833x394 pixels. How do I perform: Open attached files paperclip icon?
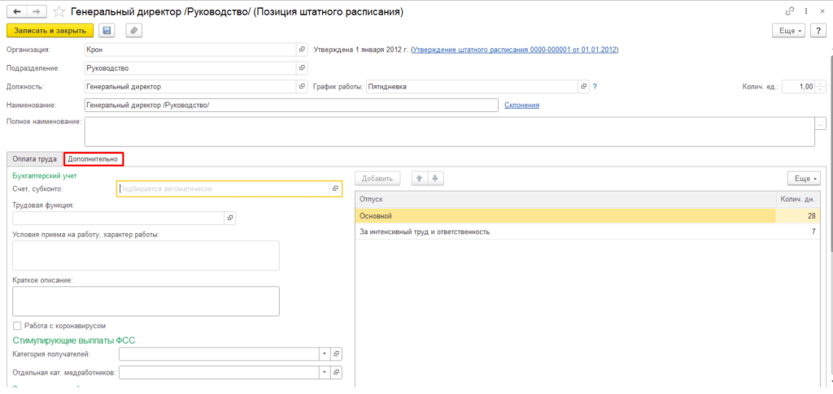pyautogui.click(x=134, y=31)
